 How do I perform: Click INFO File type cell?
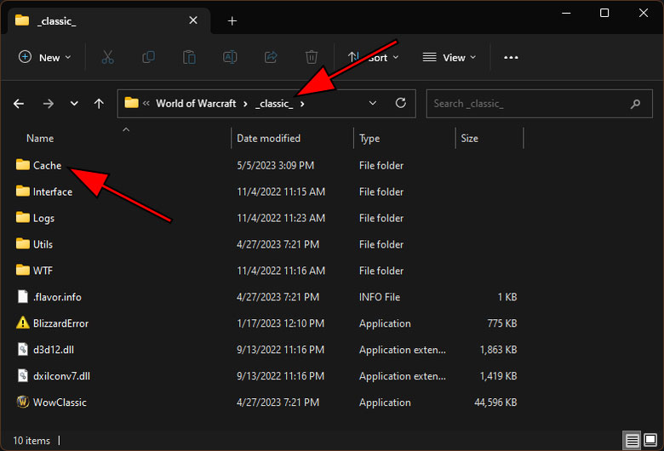coord(380,297)
